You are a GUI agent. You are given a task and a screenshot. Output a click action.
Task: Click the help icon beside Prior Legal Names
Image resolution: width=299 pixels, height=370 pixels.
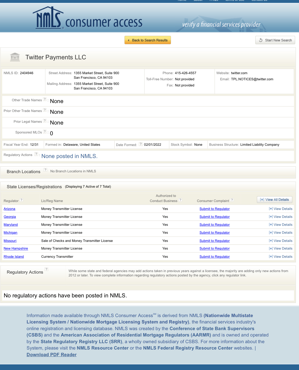pyautogui.click(x=45, y=121)
